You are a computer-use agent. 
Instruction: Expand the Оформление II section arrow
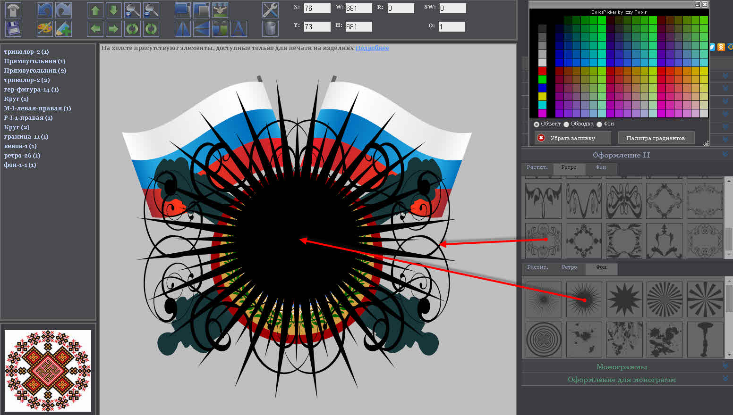[725, 154]
